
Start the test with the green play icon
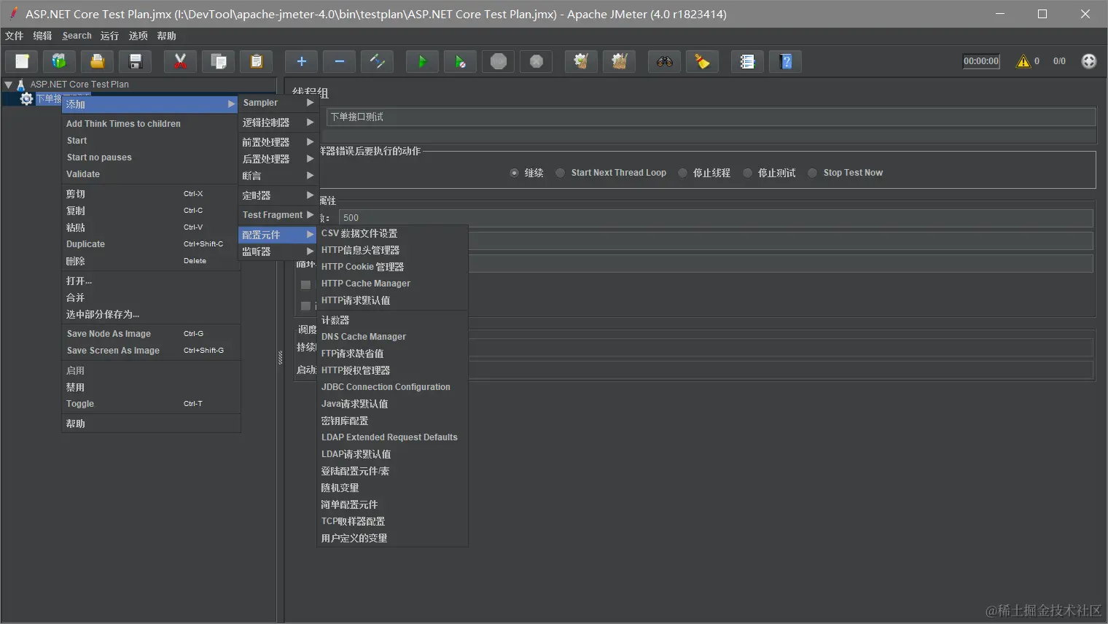click(422, 61)
